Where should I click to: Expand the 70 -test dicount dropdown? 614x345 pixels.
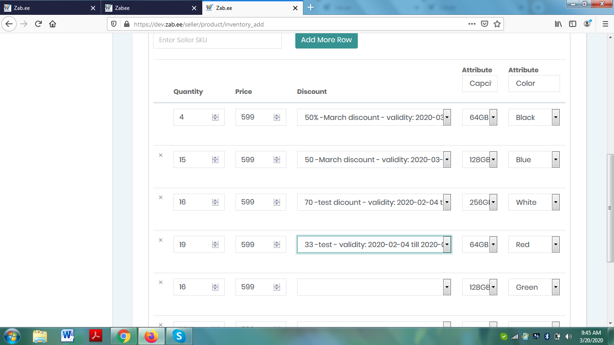tap(374, 202)
